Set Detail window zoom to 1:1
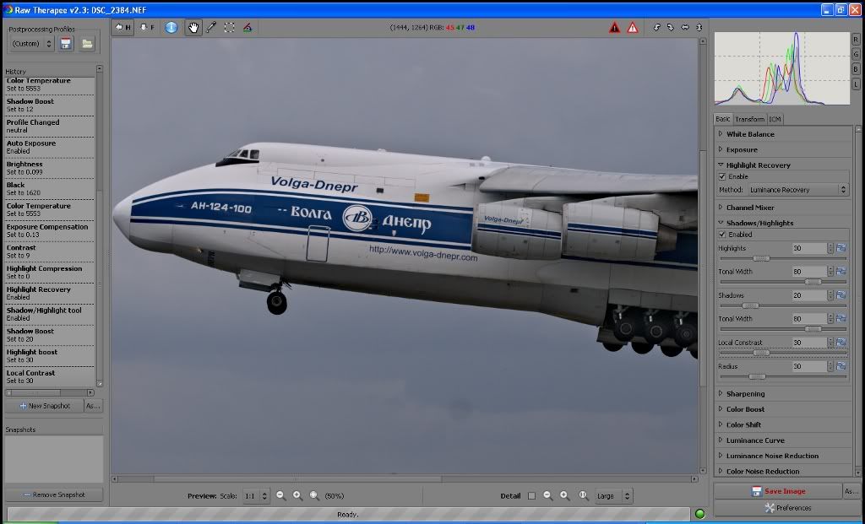This screenshot has height=524, width=865. coord(583,495)
